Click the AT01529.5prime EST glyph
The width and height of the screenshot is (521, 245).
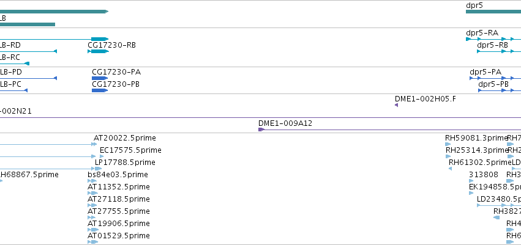[92, 242]
